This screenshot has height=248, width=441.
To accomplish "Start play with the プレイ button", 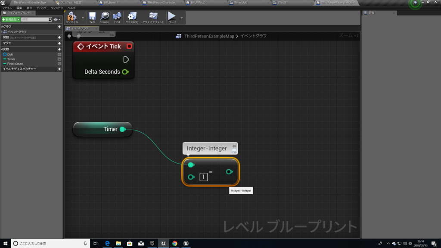I will pos(172,18).
